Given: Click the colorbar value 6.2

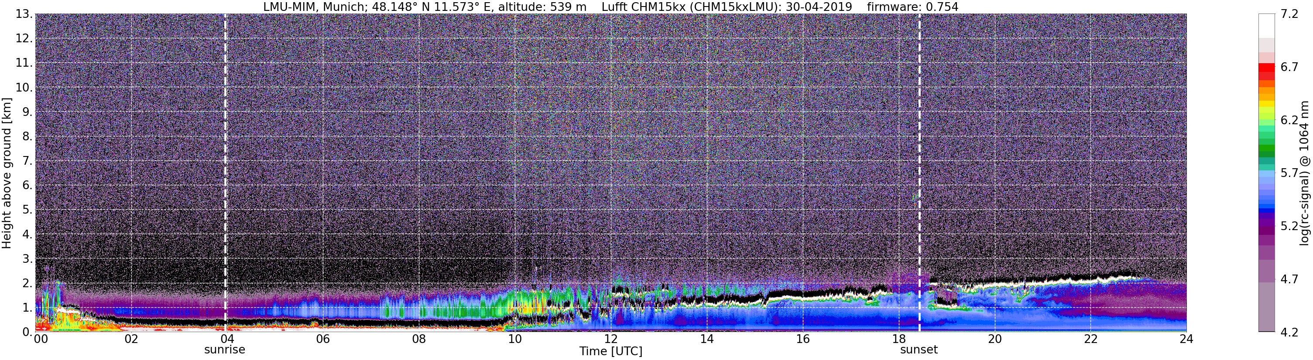Looking at the screenshot, I should coord(1289,120).
